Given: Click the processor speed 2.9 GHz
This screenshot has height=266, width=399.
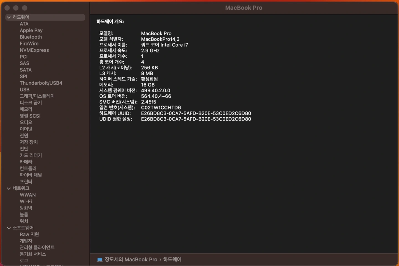Looking at the screenshot, I should tap(150, 51).
